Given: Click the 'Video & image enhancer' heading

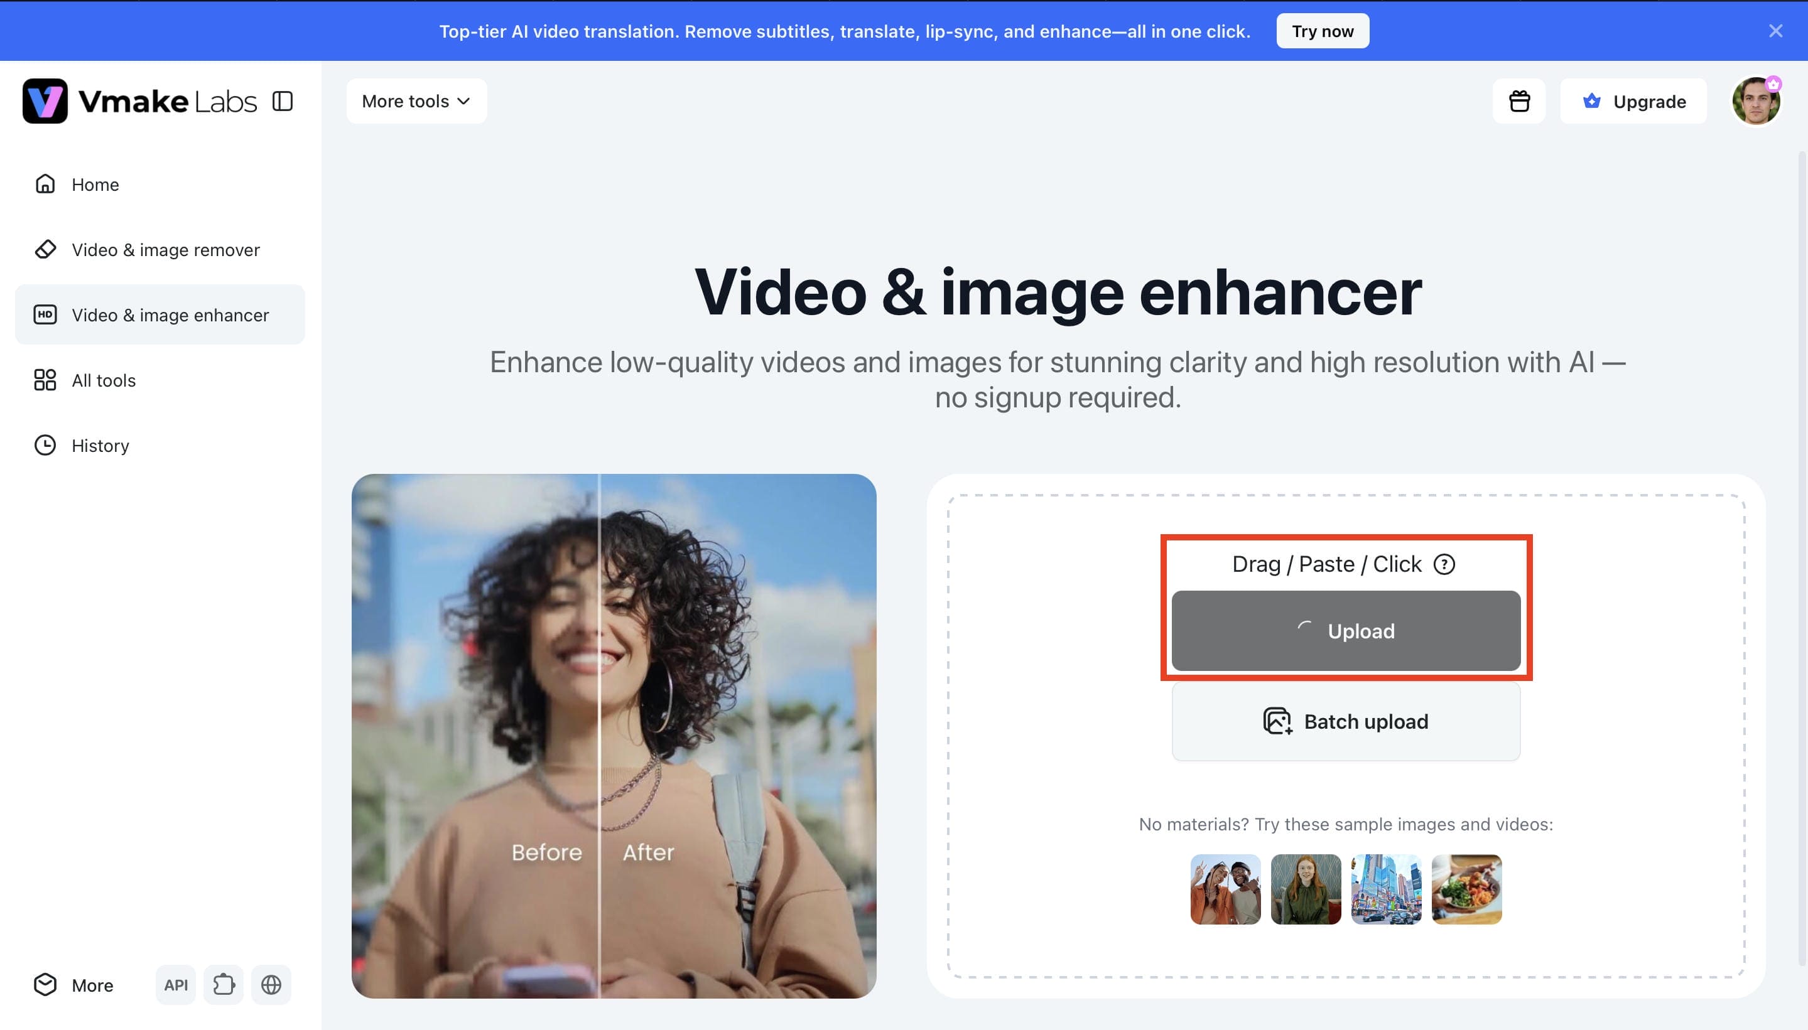Looking at the screenshot, I should [x=1058, y=292].
